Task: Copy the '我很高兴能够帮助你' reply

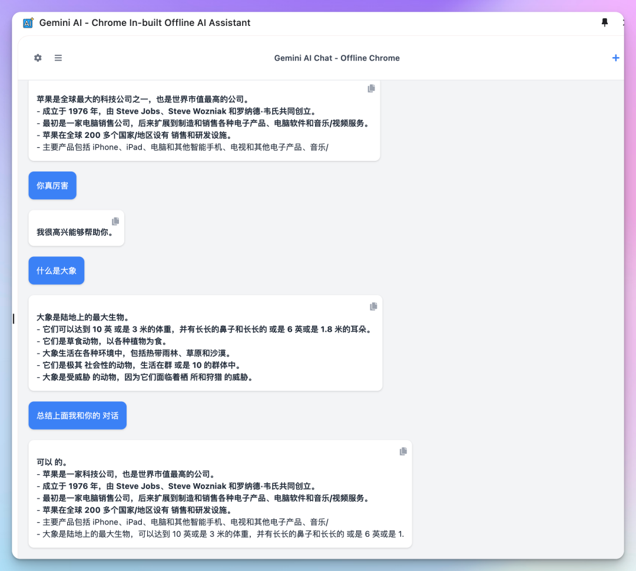Action: [115, 220]
